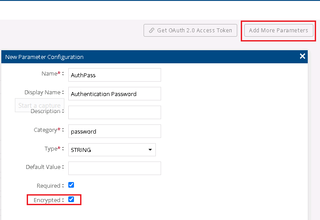Click the Required label text
The height and width of the screenshot is (220, 320).
point(48,186)
